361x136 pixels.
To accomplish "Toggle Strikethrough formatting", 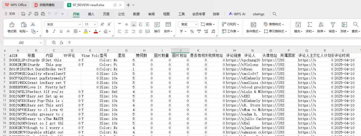I will pos(68,31).
